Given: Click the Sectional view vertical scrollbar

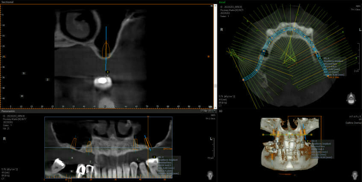Looking at the screenshot, I should (x=215, y=55).
